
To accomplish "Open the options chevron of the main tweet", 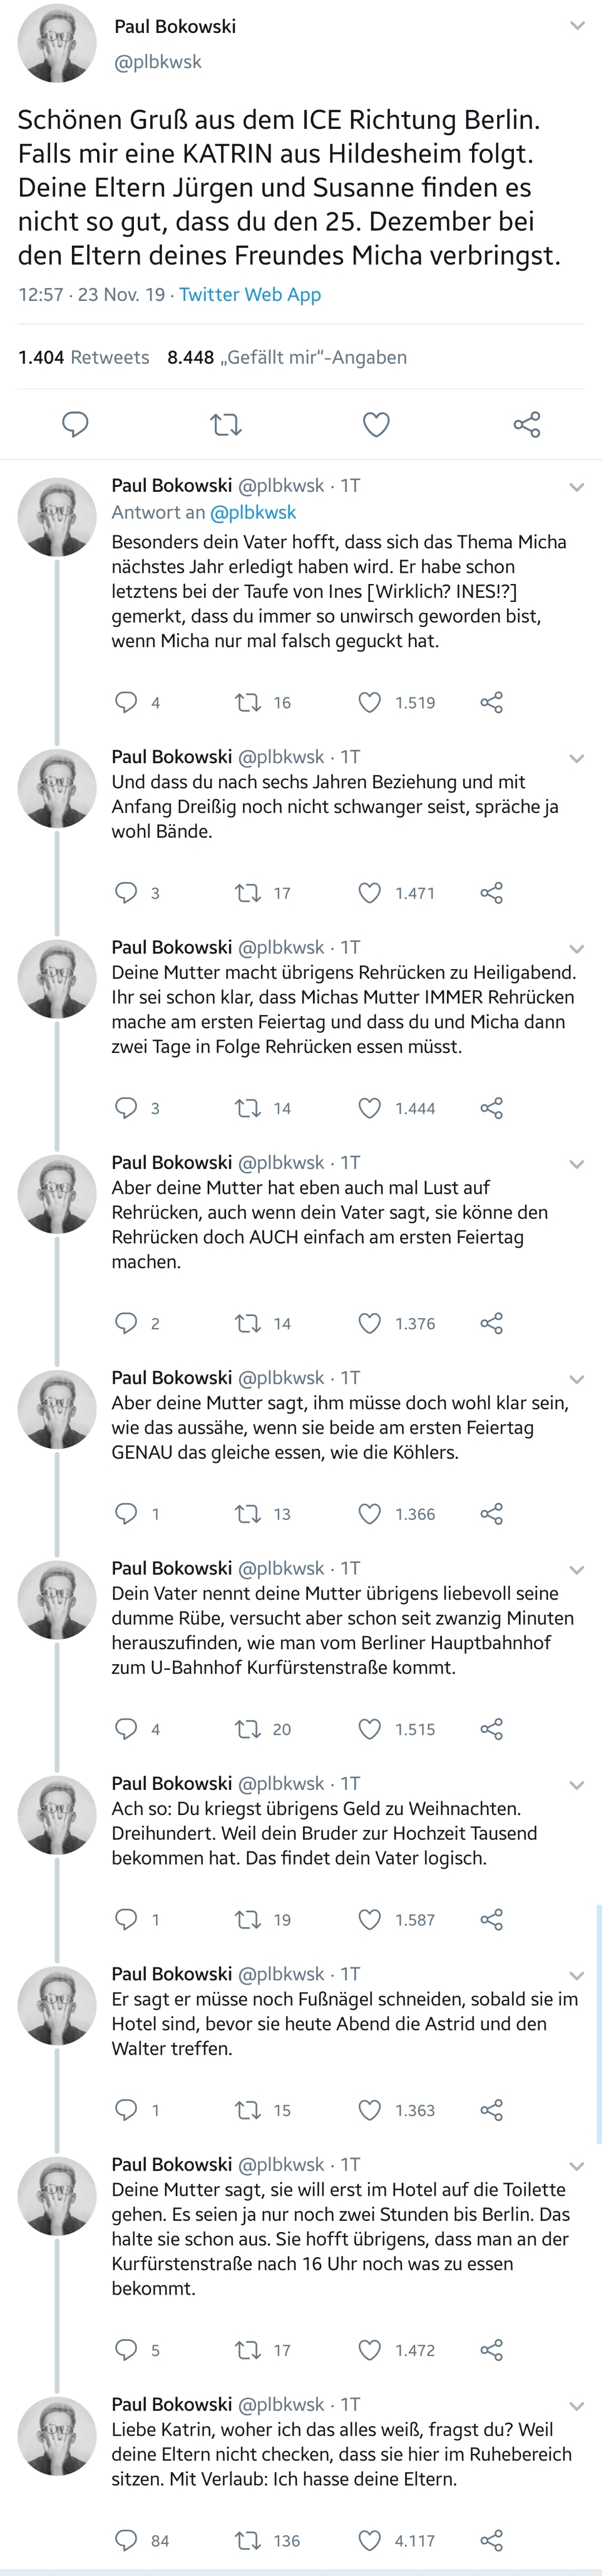I will [x=577, y=26].
